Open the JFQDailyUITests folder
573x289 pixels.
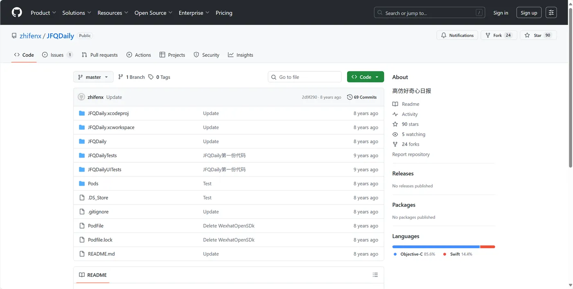pyautogui.click(x=105, y=169)
